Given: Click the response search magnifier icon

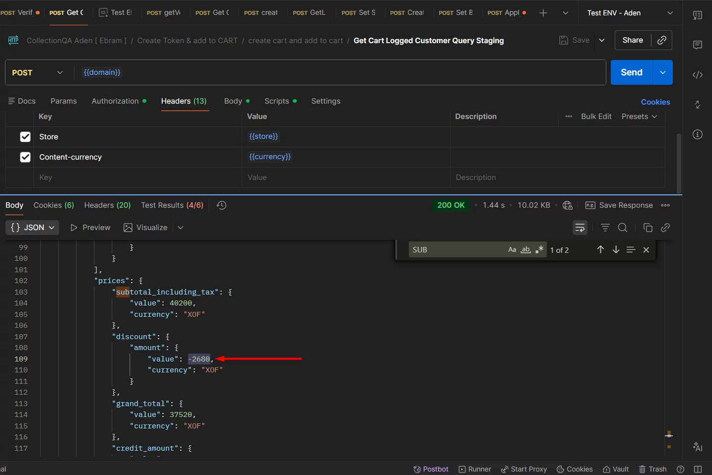Looking at the screenshot, I should 622,228.
